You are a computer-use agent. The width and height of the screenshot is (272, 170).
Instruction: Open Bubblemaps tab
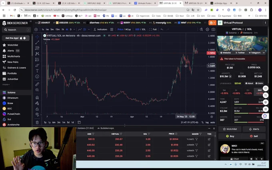(106, 128)
